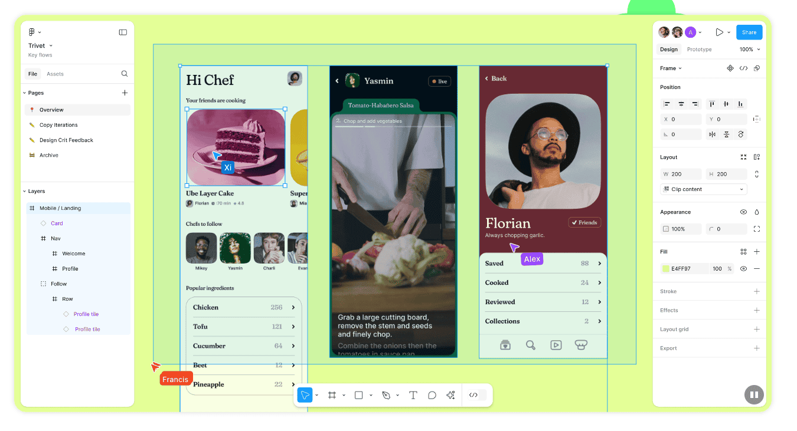Search the file with the magnifier icon
Viewport: 797px width, 431px height.
point(125,74)
